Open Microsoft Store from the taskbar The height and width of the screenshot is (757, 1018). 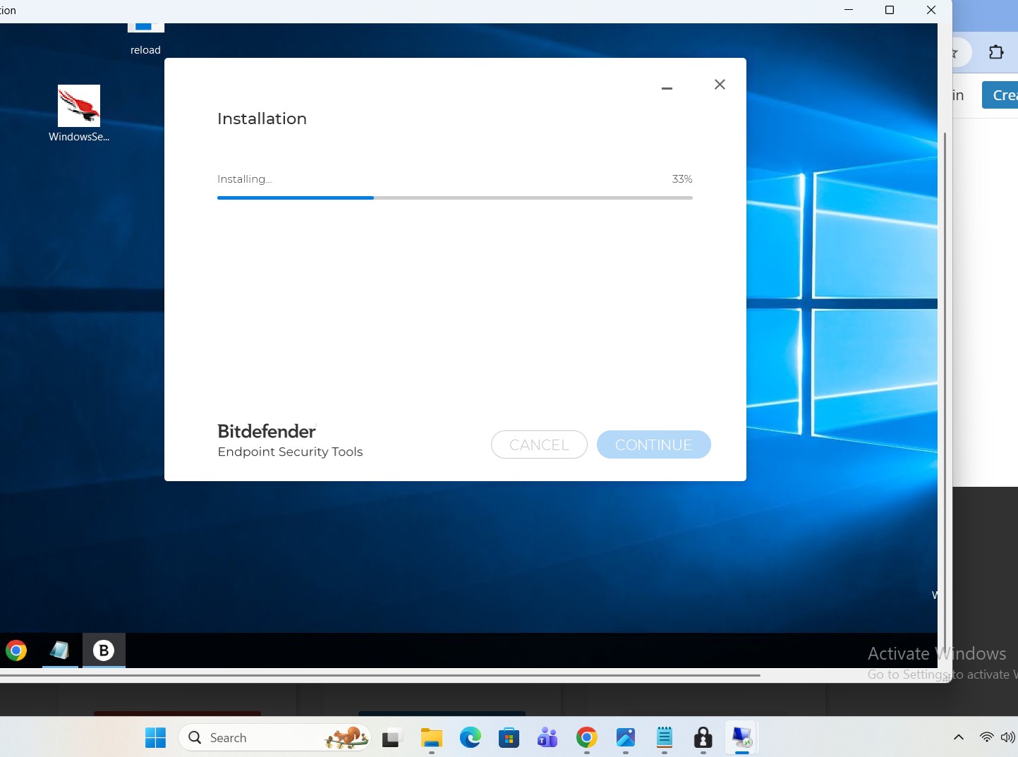(x=509, y=738)
